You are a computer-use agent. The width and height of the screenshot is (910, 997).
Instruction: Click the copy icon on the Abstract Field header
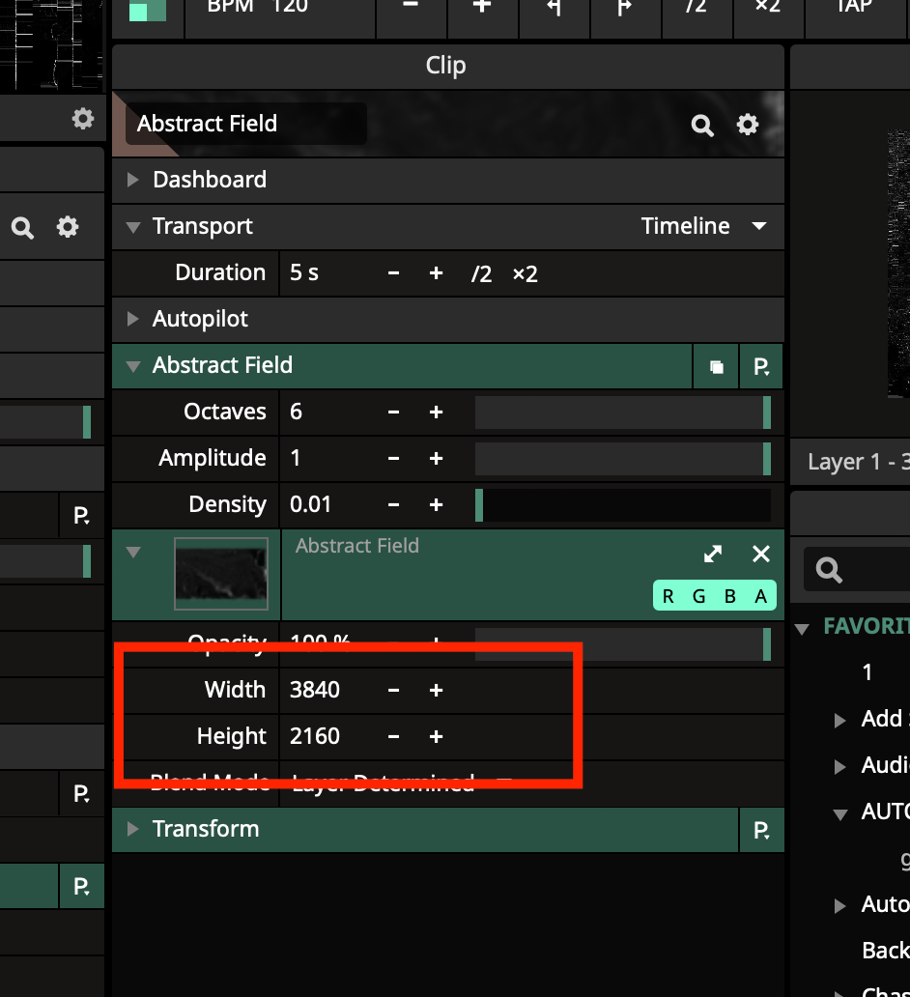click(x=716, y=366)
